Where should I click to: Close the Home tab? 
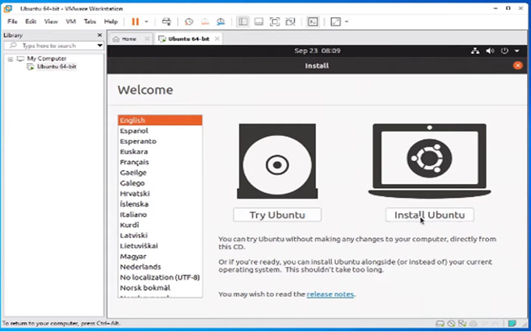click(147, 39)
